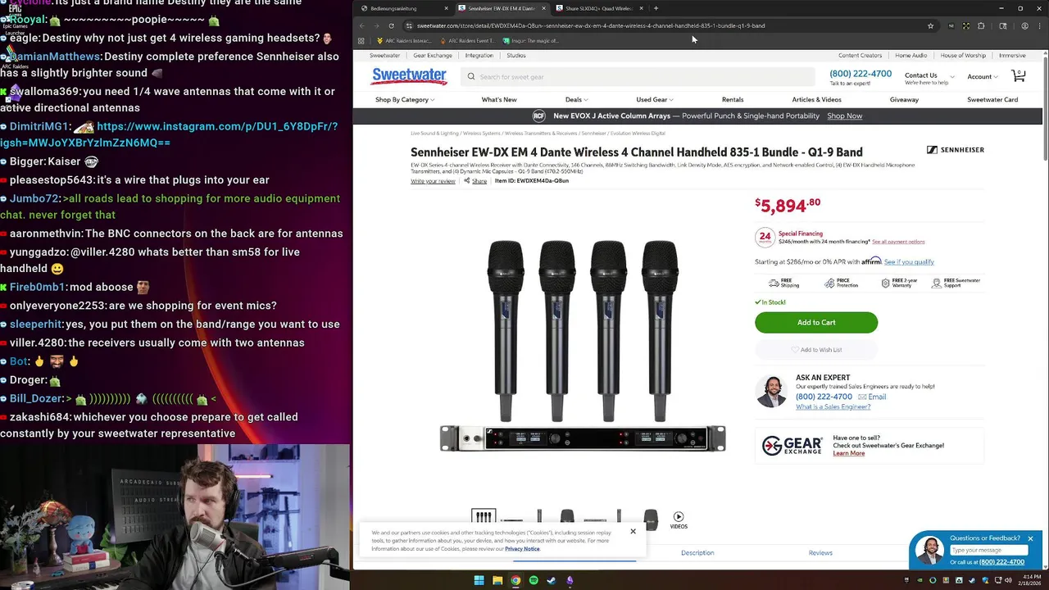Screen dimensions: 1049x590
Task: Switch to Bedienungsanleitung tab
Action: pyautogui.click(x=405, y=8)
